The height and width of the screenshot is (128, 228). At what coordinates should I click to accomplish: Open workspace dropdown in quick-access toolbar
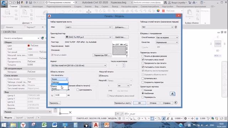click(x=59, y=2)
